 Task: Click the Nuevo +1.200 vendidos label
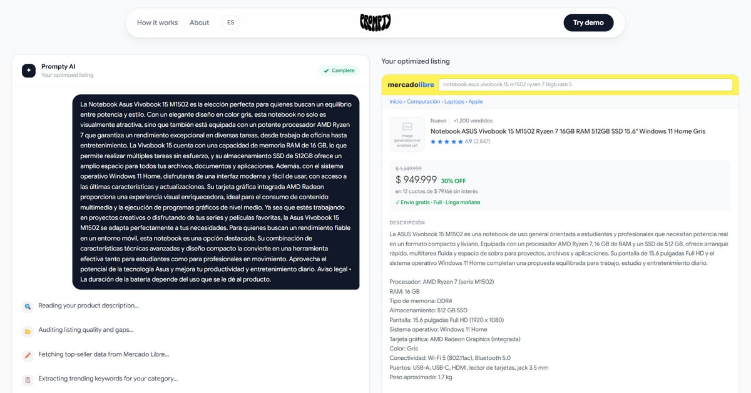[461, 121]
